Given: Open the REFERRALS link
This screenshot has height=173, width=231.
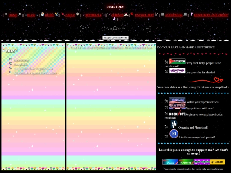Looking at the screenshot, I should pyautogui.click(x=93, y=15).
